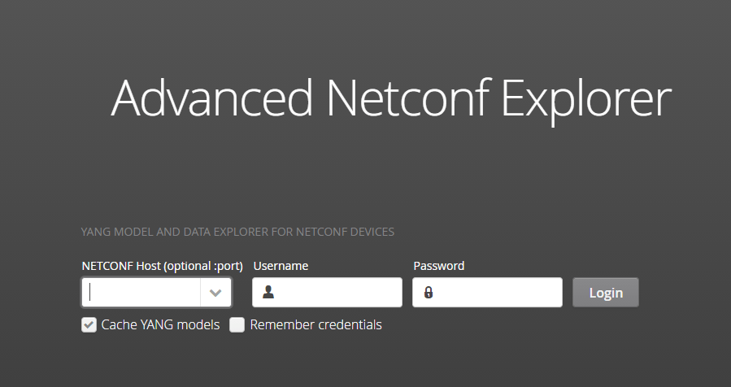Click the "Username" field label

tap(281, 266)
